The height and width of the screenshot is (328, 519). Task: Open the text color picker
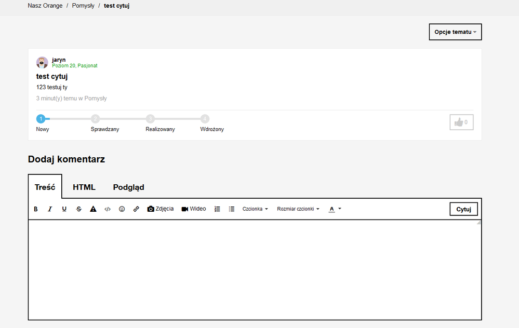click(x=335, y=209)
